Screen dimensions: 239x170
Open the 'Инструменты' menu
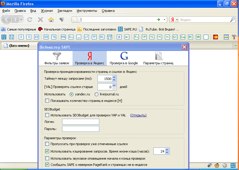[87, 11]
